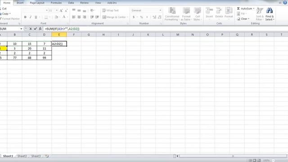Open the Insert Function fx dialog
Image resolution: width=288 pixels, height=162 pixels.
click(x=40, y=29)
